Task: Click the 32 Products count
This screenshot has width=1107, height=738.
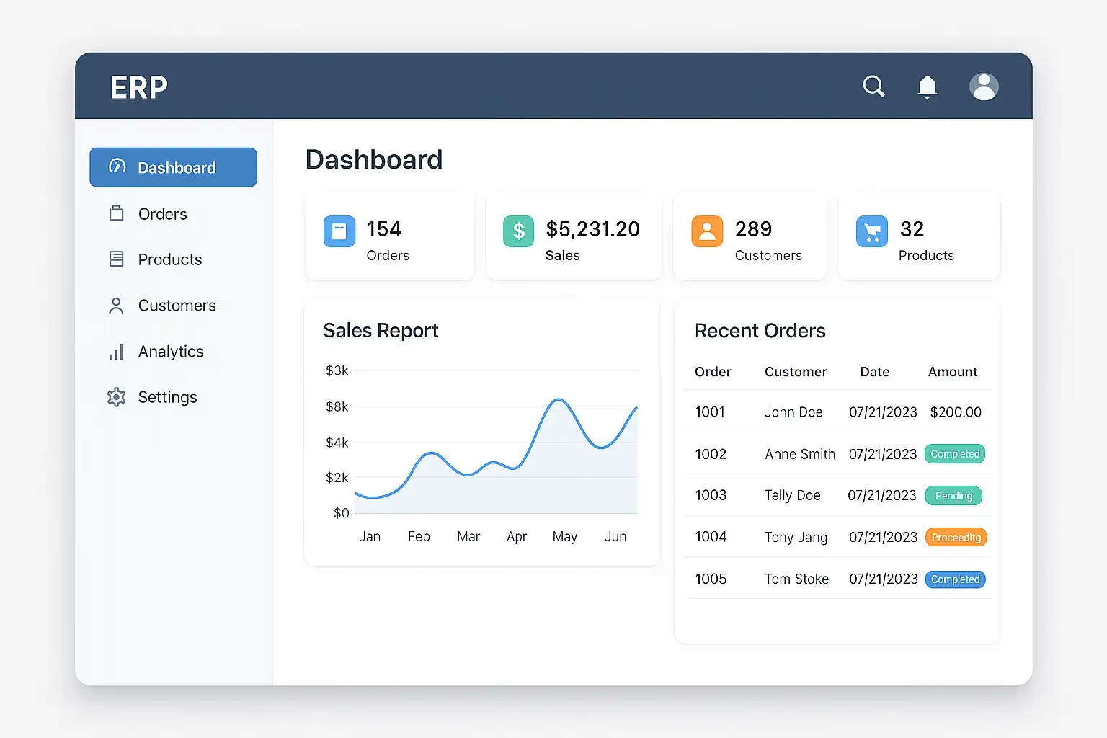Action: (x=912, y=229)
